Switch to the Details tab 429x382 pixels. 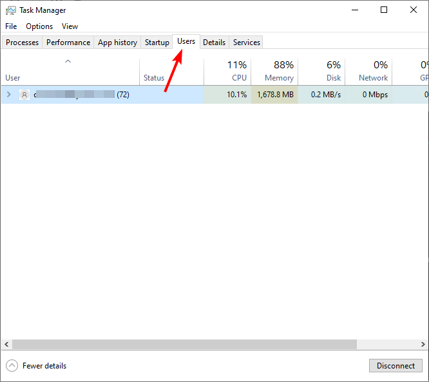(214, 43)
